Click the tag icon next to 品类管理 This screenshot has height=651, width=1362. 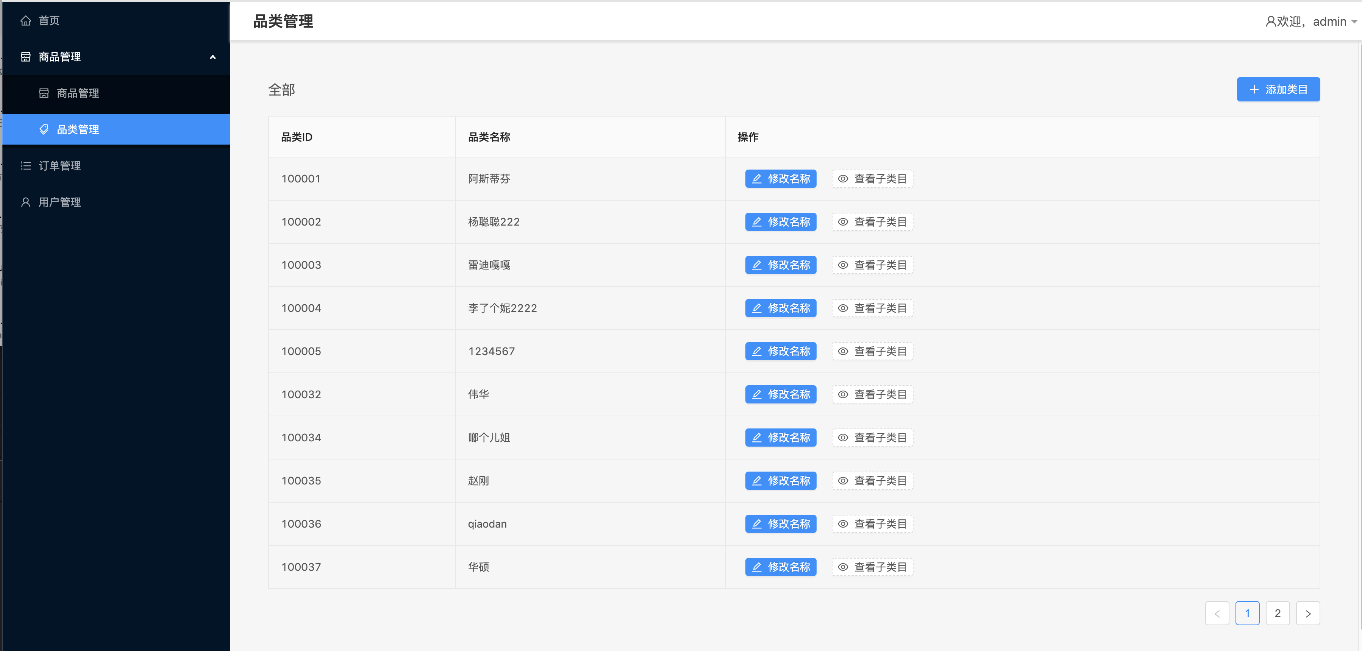click(x=44, y=129)
